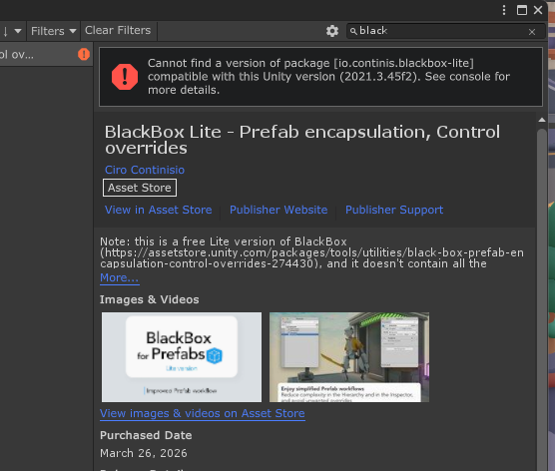Click the 'Purchased Date' label
The image size is (555, 471).
point(146,436)
